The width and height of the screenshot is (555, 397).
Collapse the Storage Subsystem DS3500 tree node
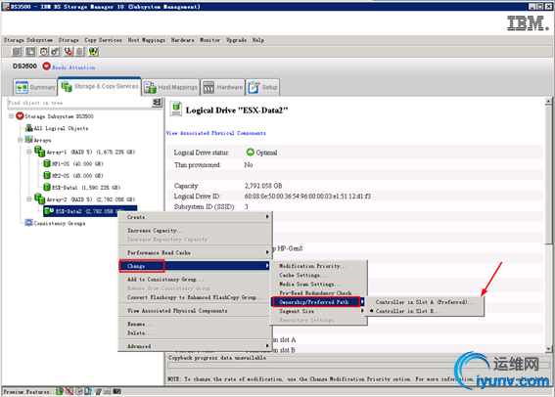12,116
